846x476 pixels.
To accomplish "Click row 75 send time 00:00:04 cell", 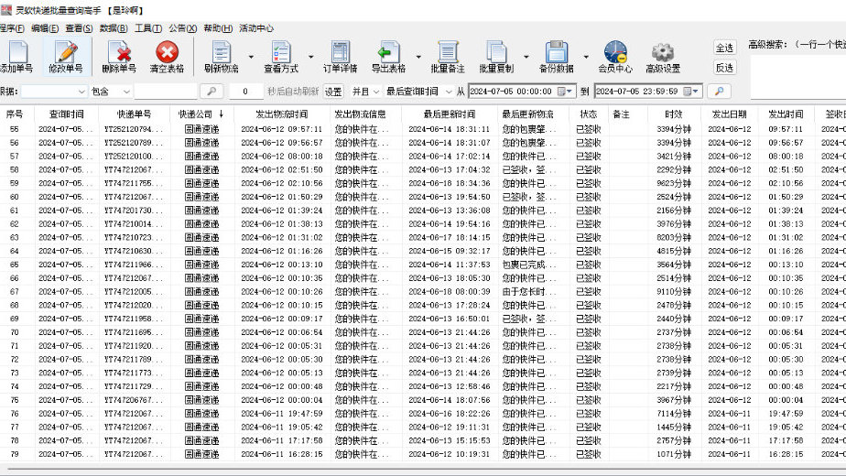I will point(786,400).
